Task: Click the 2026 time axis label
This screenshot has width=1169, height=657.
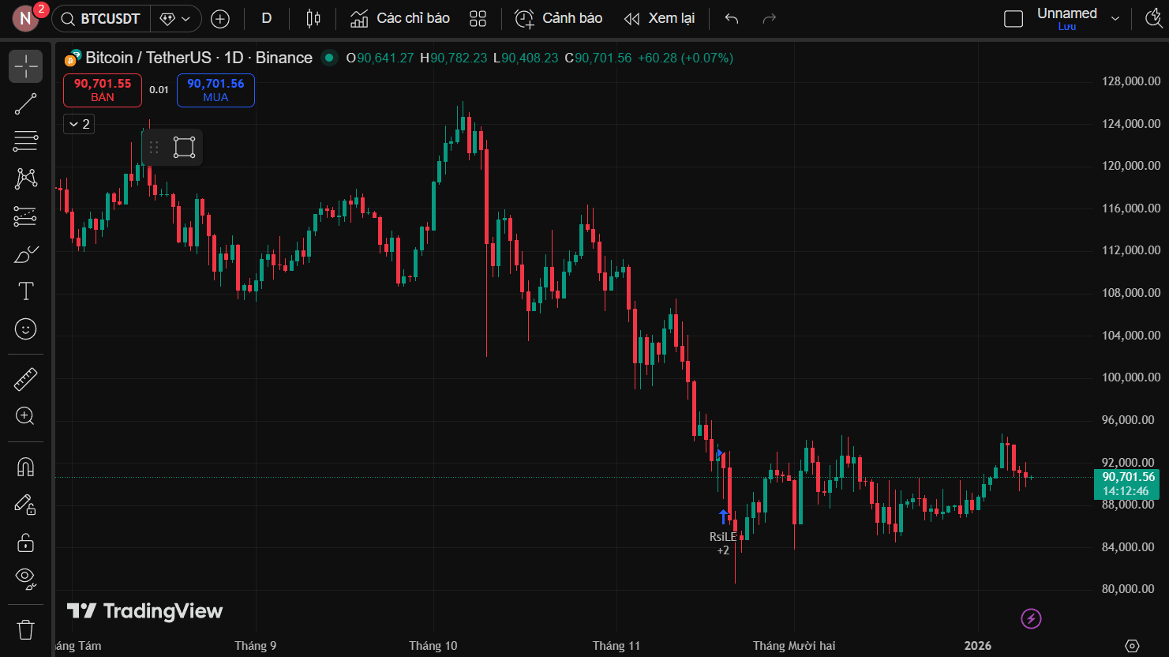Action: click(978, 646)
